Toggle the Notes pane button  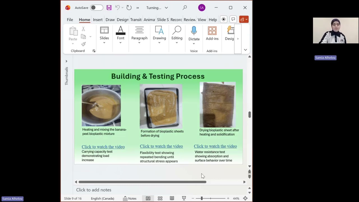point(130,198)
